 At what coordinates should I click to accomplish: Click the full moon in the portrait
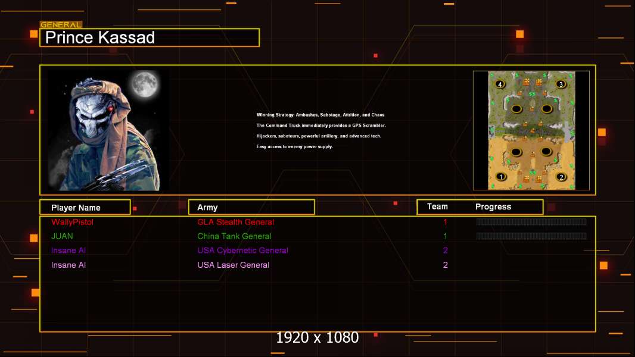[x=145, y=83]
